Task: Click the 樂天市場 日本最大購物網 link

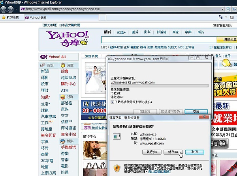Action: (x=61, y=25)
